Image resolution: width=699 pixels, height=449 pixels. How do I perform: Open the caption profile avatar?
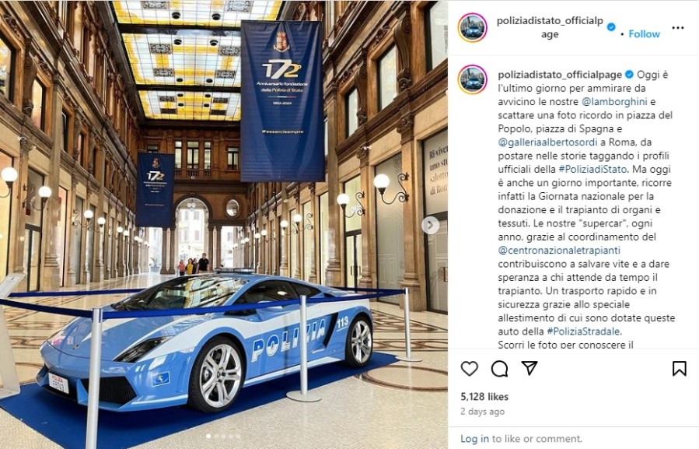pyautogui.click(x=473, y=79)
